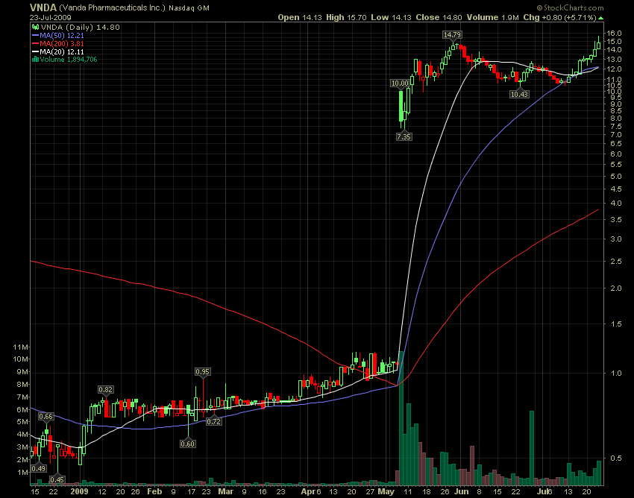Click the 2009 label on the date axis
This screenshot has width=634, height=498.
pos(79,491)
